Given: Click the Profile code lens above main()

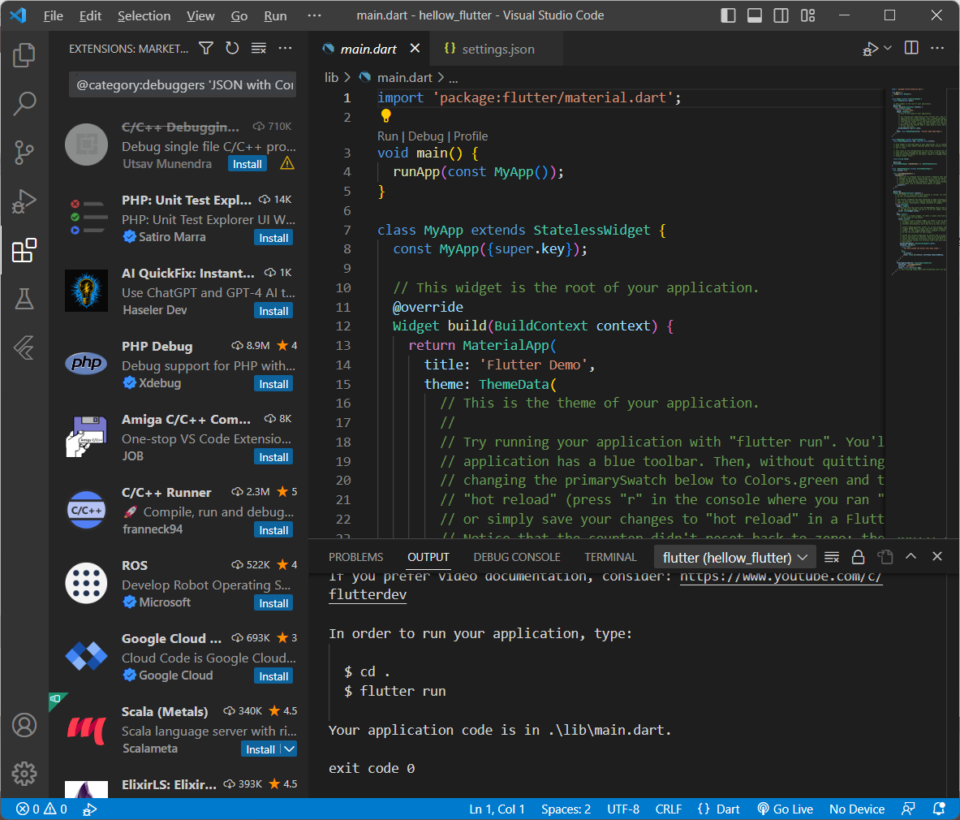Looking at the screenshot, I should (471, 136).
